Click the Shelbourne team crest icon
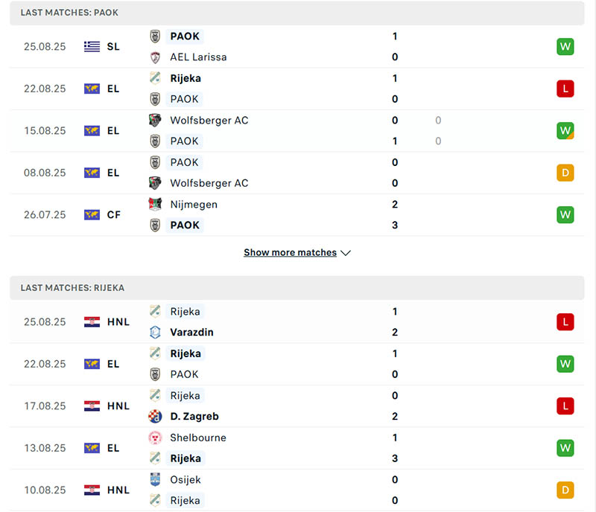 155,438
